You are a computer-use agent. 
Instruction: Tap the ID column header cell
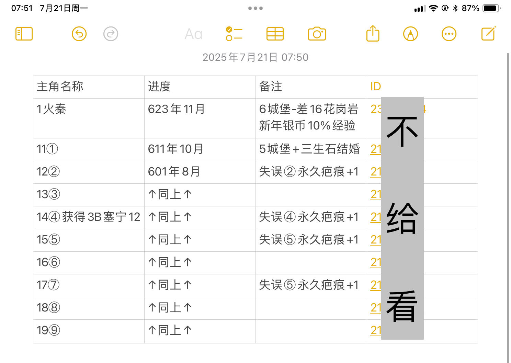point(422,87)
